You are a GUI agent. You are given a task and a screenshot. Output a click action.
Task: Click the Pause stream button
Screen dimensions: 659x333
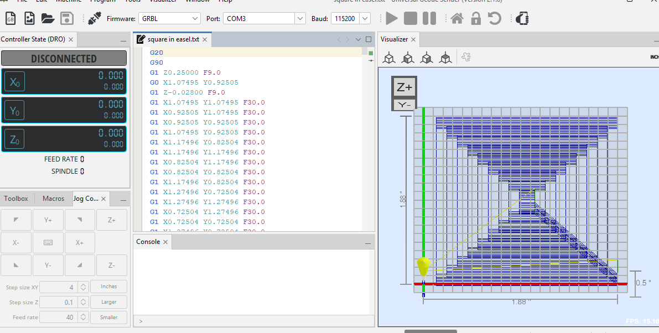(x=429, y=18)
